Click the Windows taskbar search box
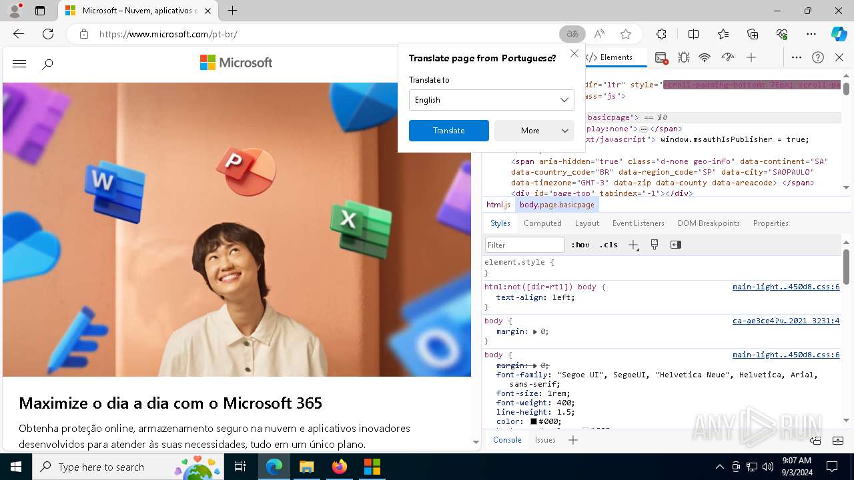854x480 pixels. 128,467
